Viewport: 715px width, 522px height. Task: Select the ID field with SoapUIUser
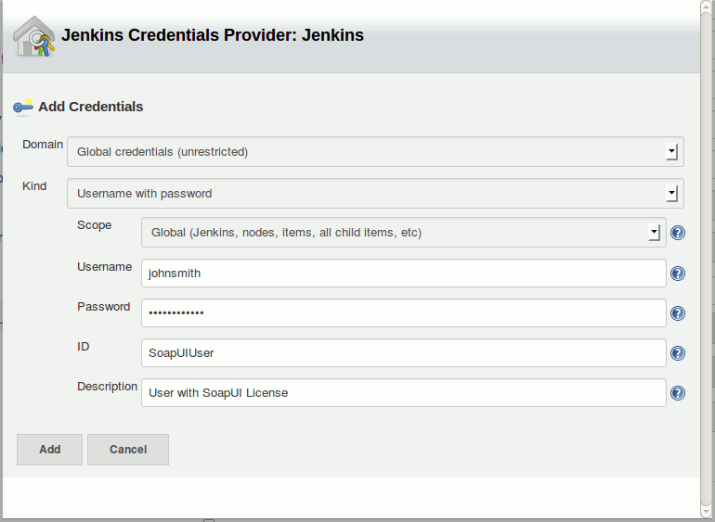tap(404, 353)
